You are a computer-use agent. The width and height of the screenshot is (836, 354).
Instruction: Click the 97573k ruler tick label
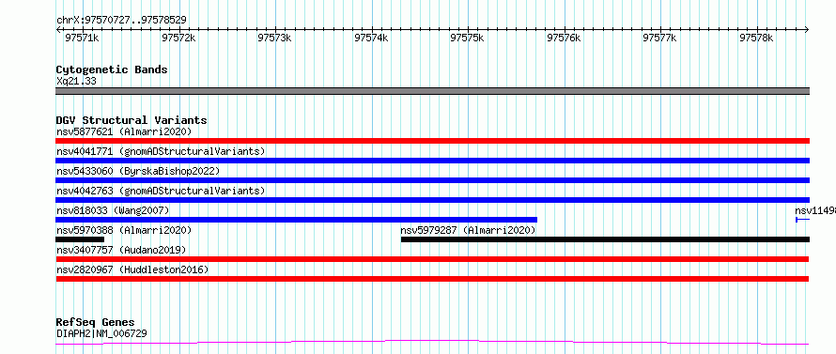coord(274,38)
